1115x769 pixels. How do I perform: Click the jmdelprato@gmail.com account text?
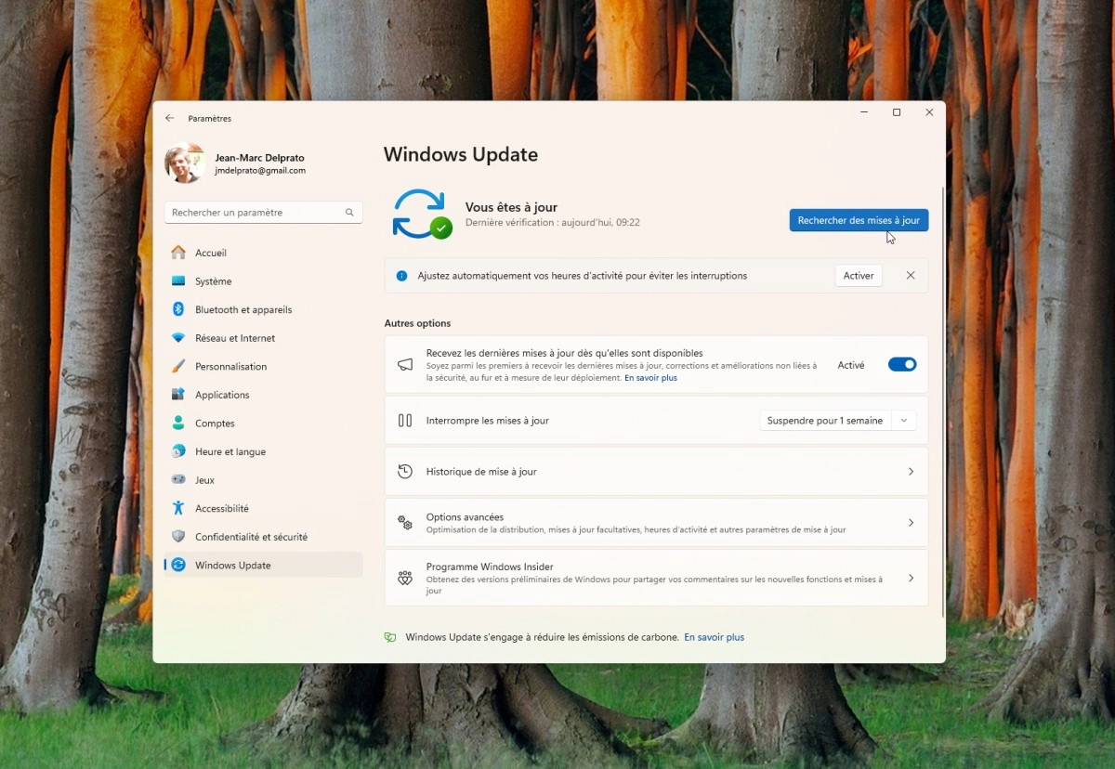pos(260,171)
